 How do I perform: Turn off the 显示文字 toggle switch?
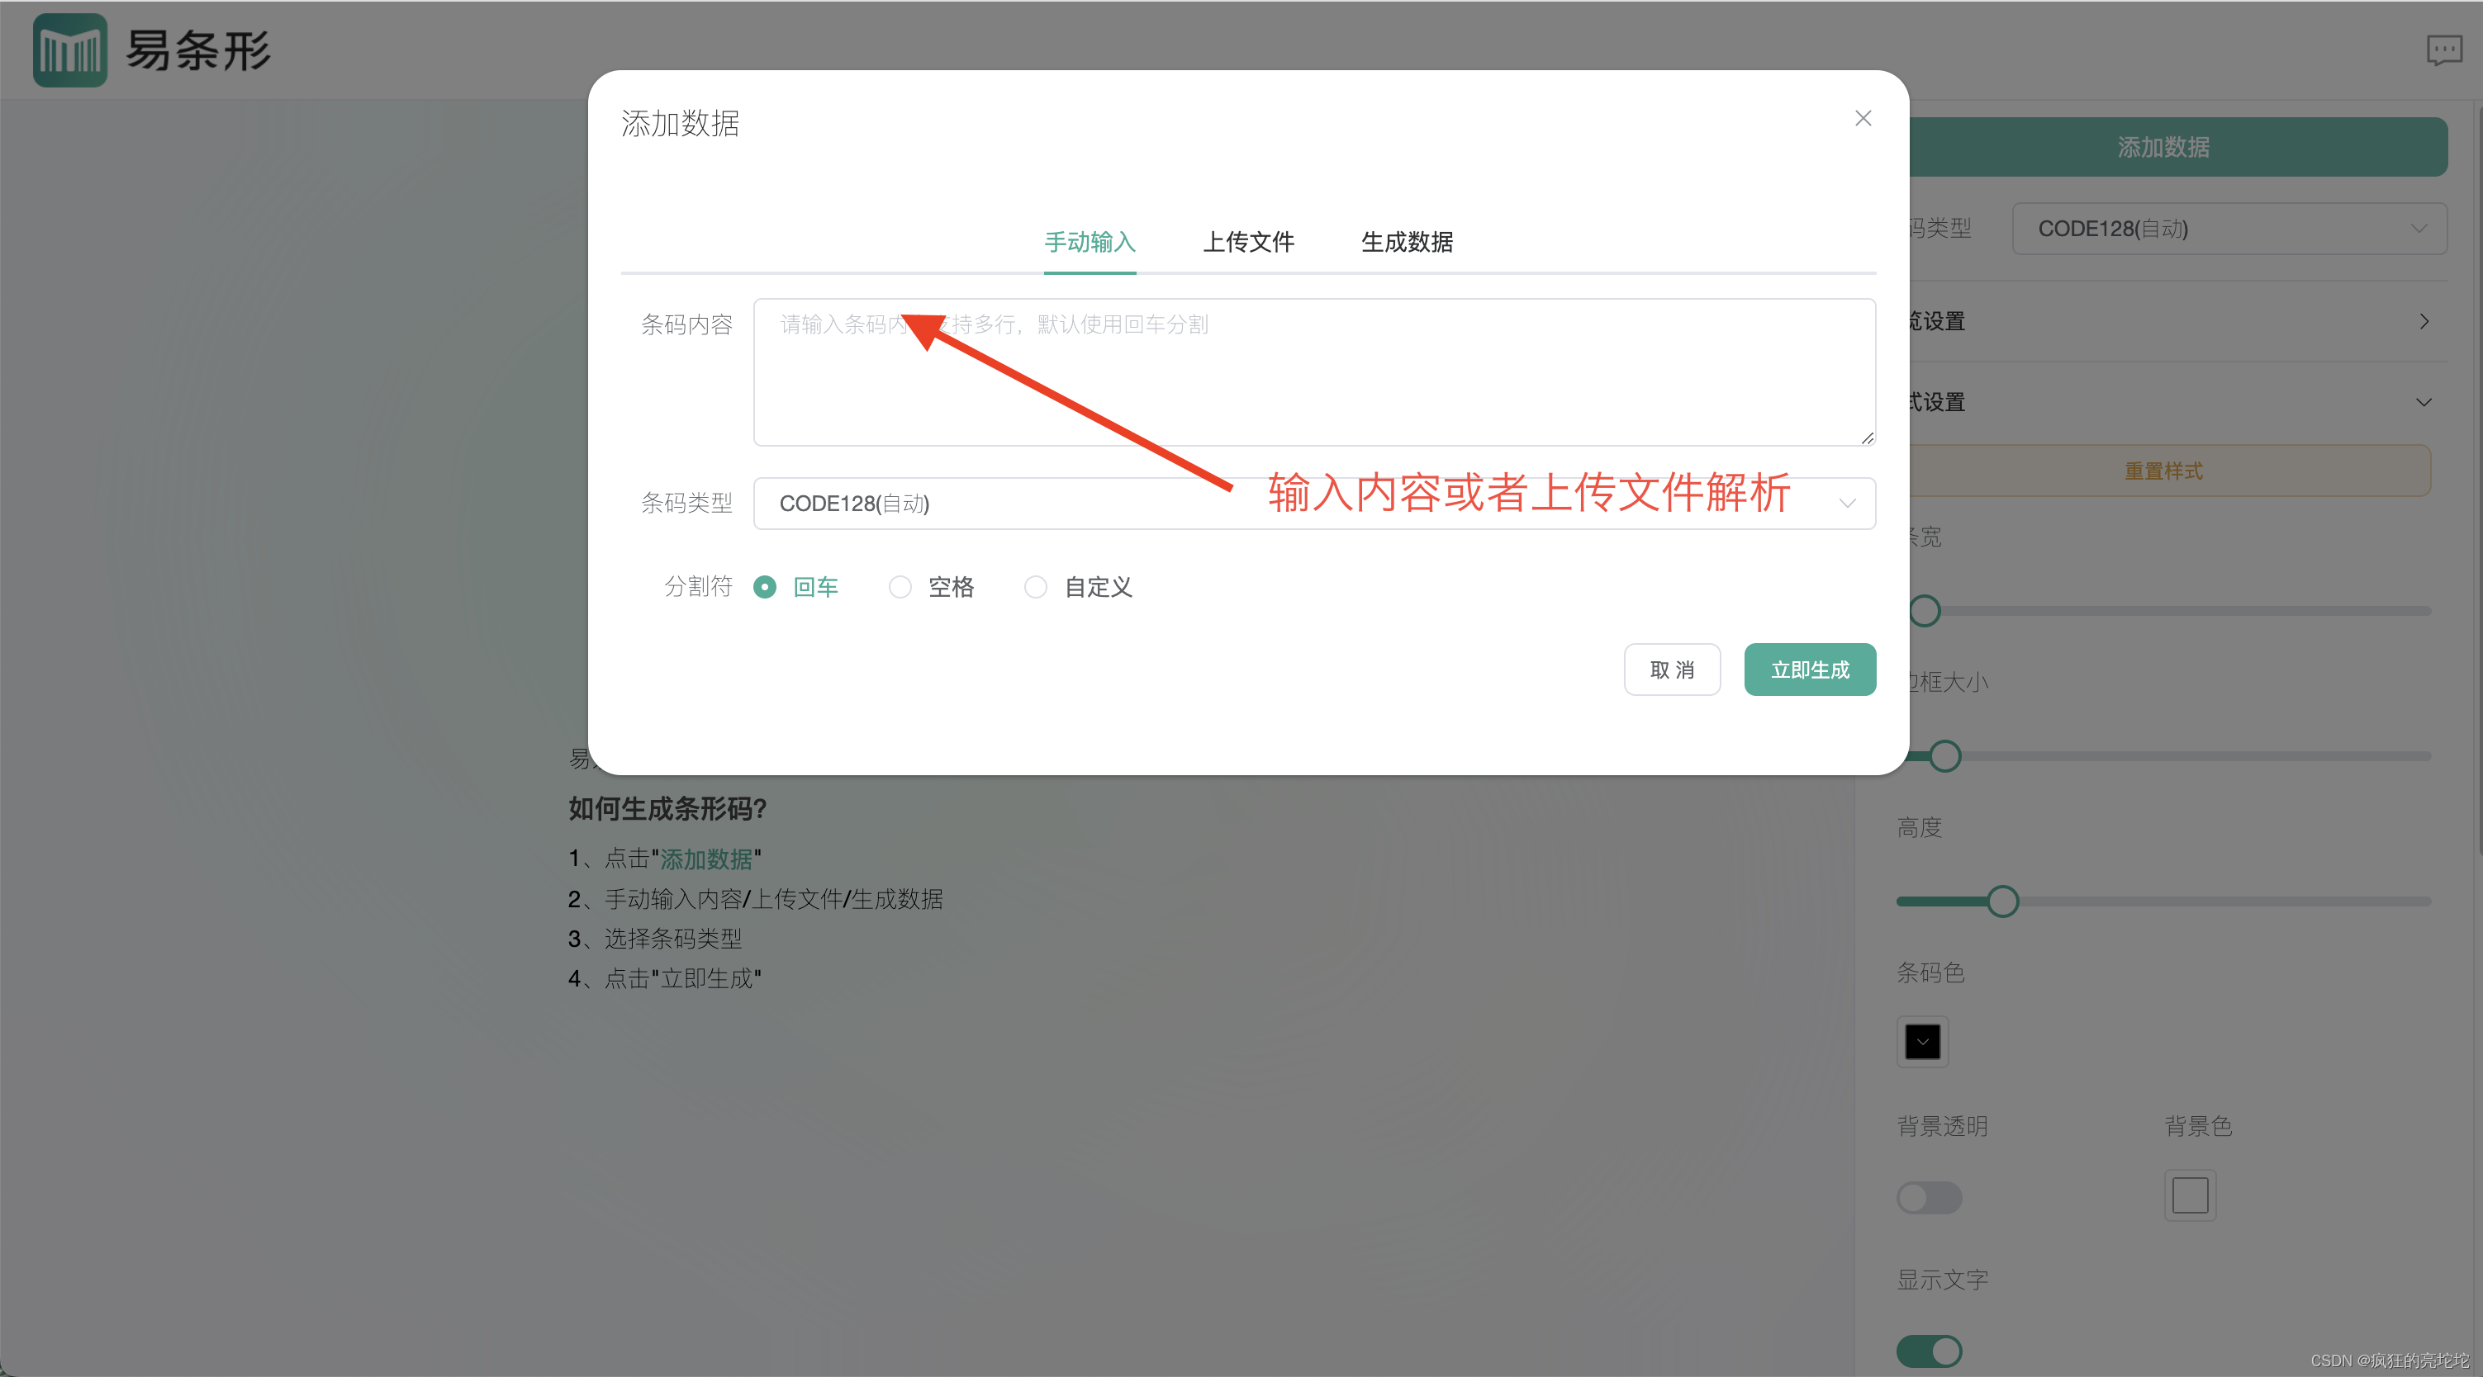(1929, 1351)
